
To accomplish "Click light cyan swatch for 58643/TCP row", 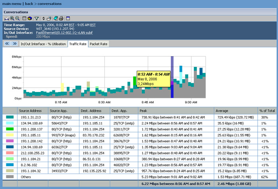I will pyautogui.click(x=10, y=123).
